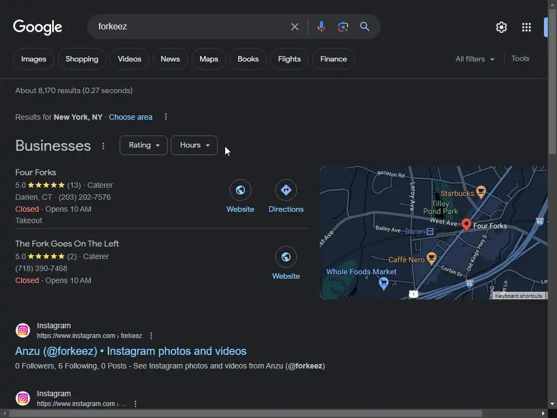
Task: Expand the Hours filter dropdown
Action: click(194, 145)
